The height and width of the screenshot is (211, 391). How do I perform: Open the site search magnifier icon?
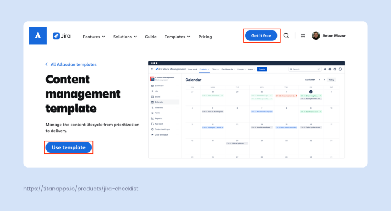tap(286, 35)
